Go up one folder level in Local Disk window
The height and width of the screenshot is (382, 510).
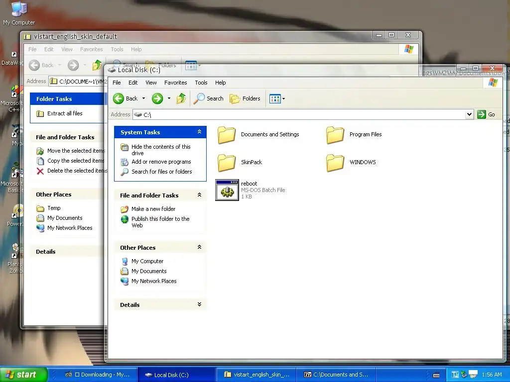click(181, 98)
